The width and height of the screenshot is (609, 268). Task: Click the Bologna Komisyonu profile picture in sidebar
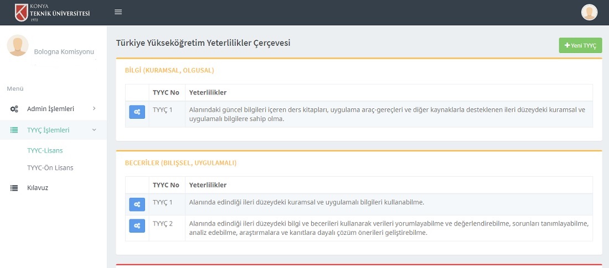tap(18, 46)
